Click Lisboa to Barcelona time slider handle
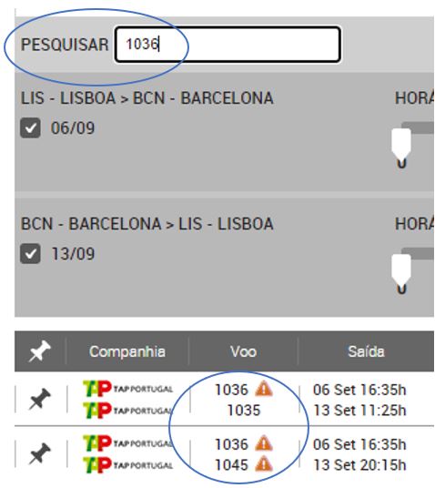 click(x=401, y=144)
